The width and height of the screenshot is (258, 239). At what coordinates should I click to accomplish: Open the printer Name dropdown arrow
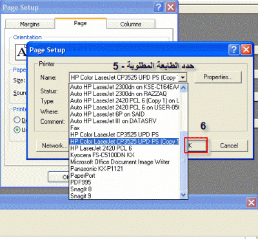(183, 77)
